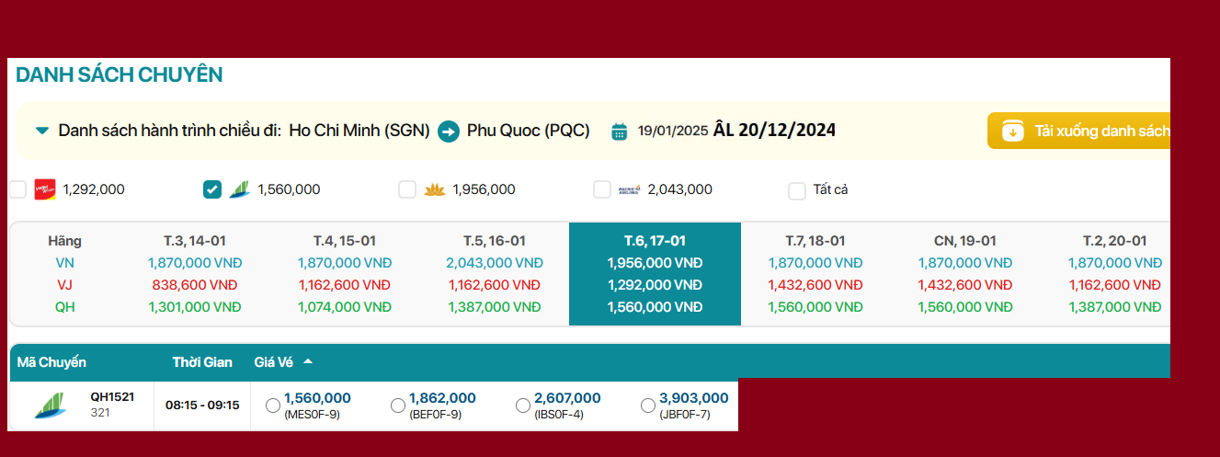Click the VietJet Air logo icon
Viewport: 1220px width, 457px height.
tap(45, 189)
